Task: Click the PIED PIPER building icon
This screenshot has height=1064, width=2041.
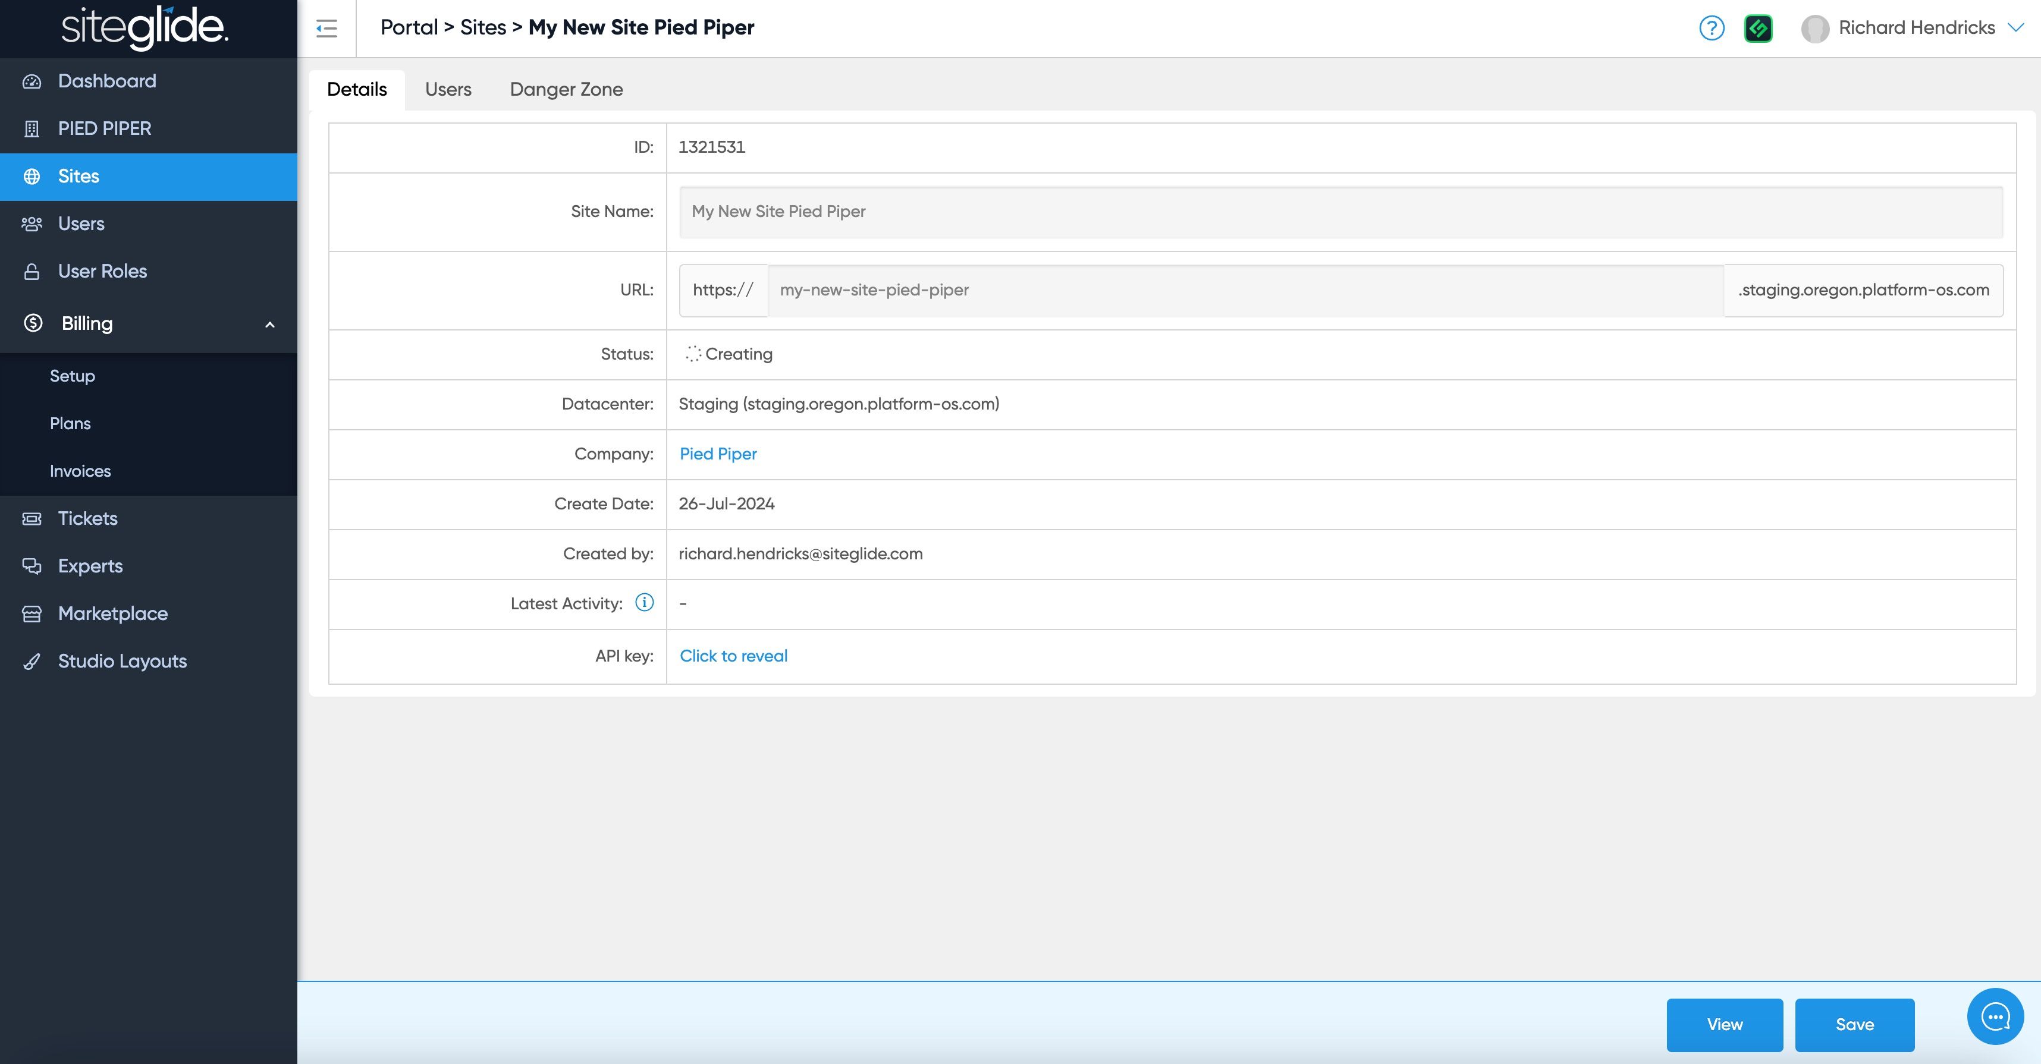Action: pyautogui.click(x=32, y=129)
